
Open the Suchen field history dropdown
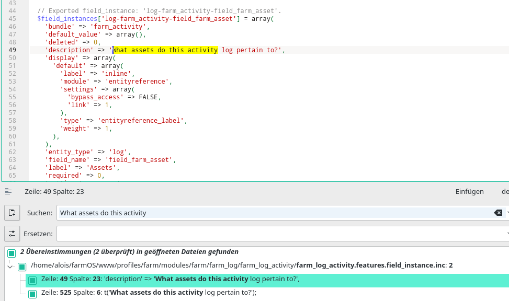click(507, 213)
